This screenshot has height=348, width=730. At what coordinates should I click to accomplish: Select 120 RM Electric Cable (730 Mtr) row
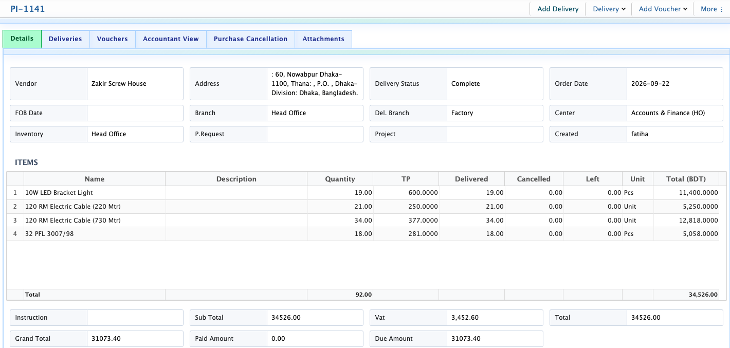click(362, 221)
